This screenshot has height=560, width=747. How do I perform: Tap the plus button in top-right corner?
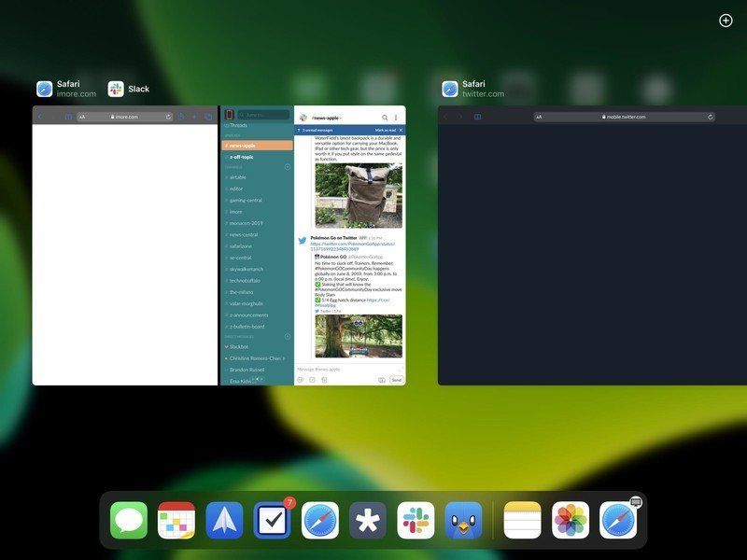[x=726, y=21]
